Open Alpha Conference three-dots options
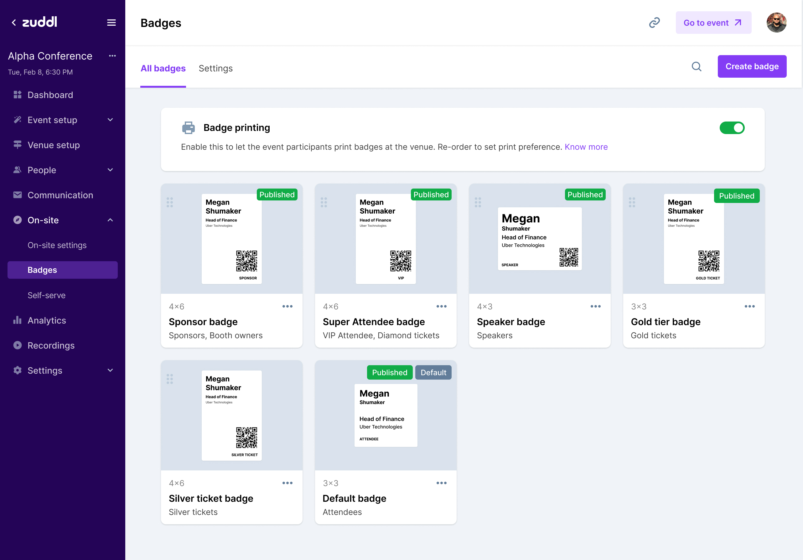 point(112,56)
